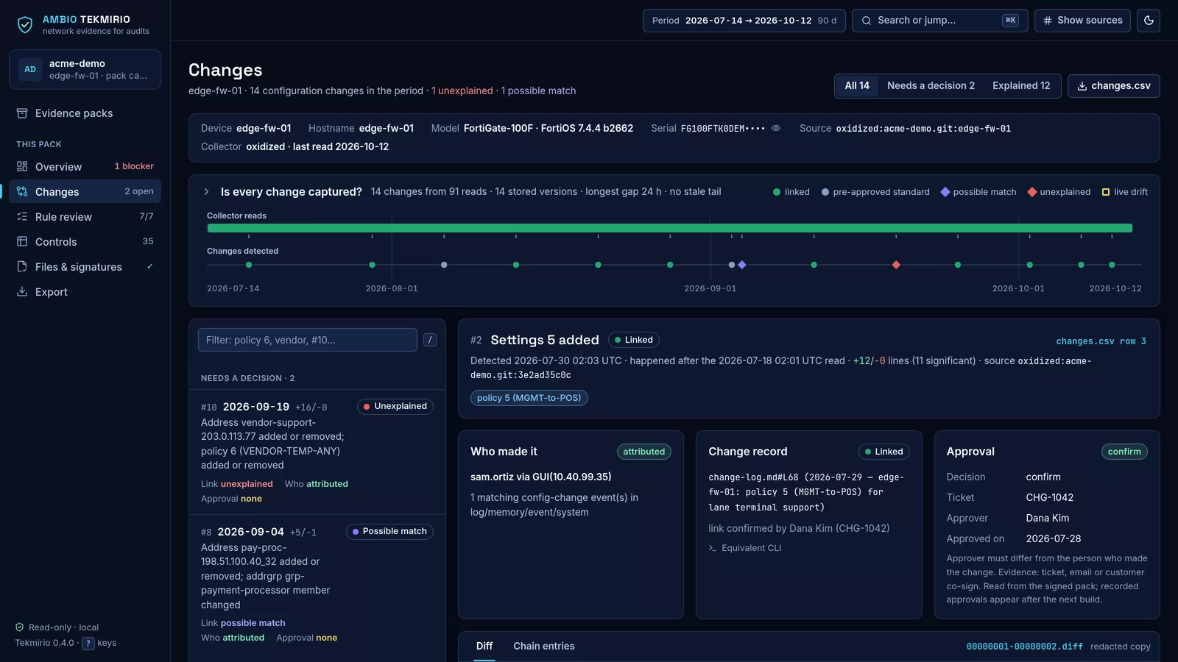Download changes.csv
This screenshot has width=1178, height=662.
coord(1113,86)
